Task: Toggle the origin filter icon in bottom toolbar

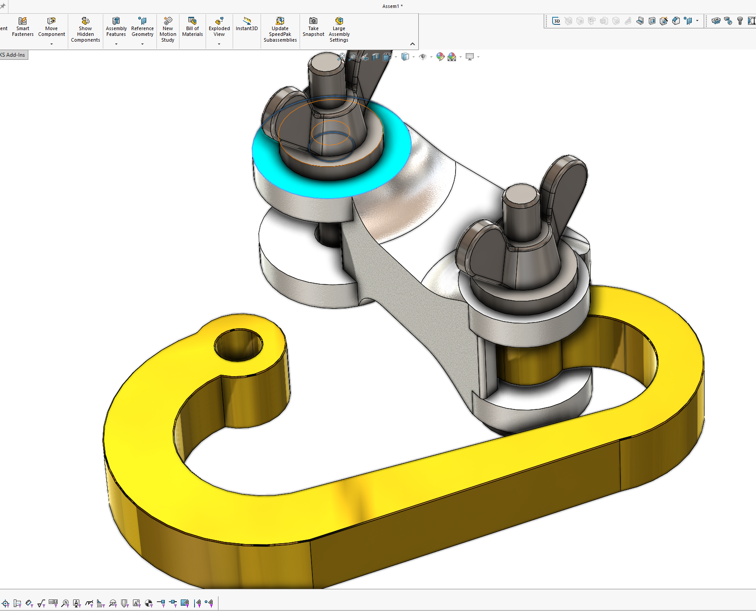Action: point(5,603)
